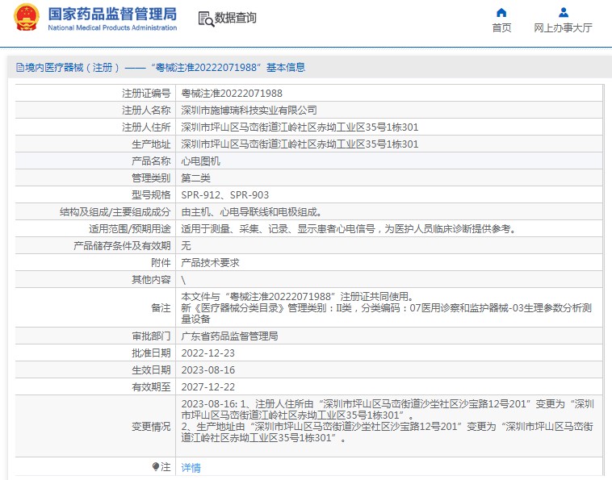Click the lightbulb icon beside 注
Screen dimensions: 612x480
pos(156,466)
